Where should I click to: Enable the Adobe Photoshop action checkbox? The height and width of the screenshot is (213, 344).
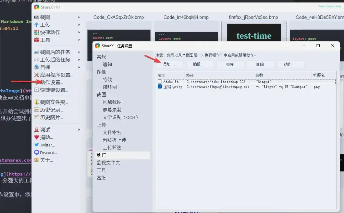click(x=160, y=82)
